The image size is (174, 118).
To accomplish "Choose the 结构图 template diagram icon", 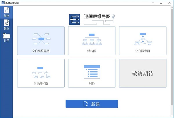I will (92, 39).
